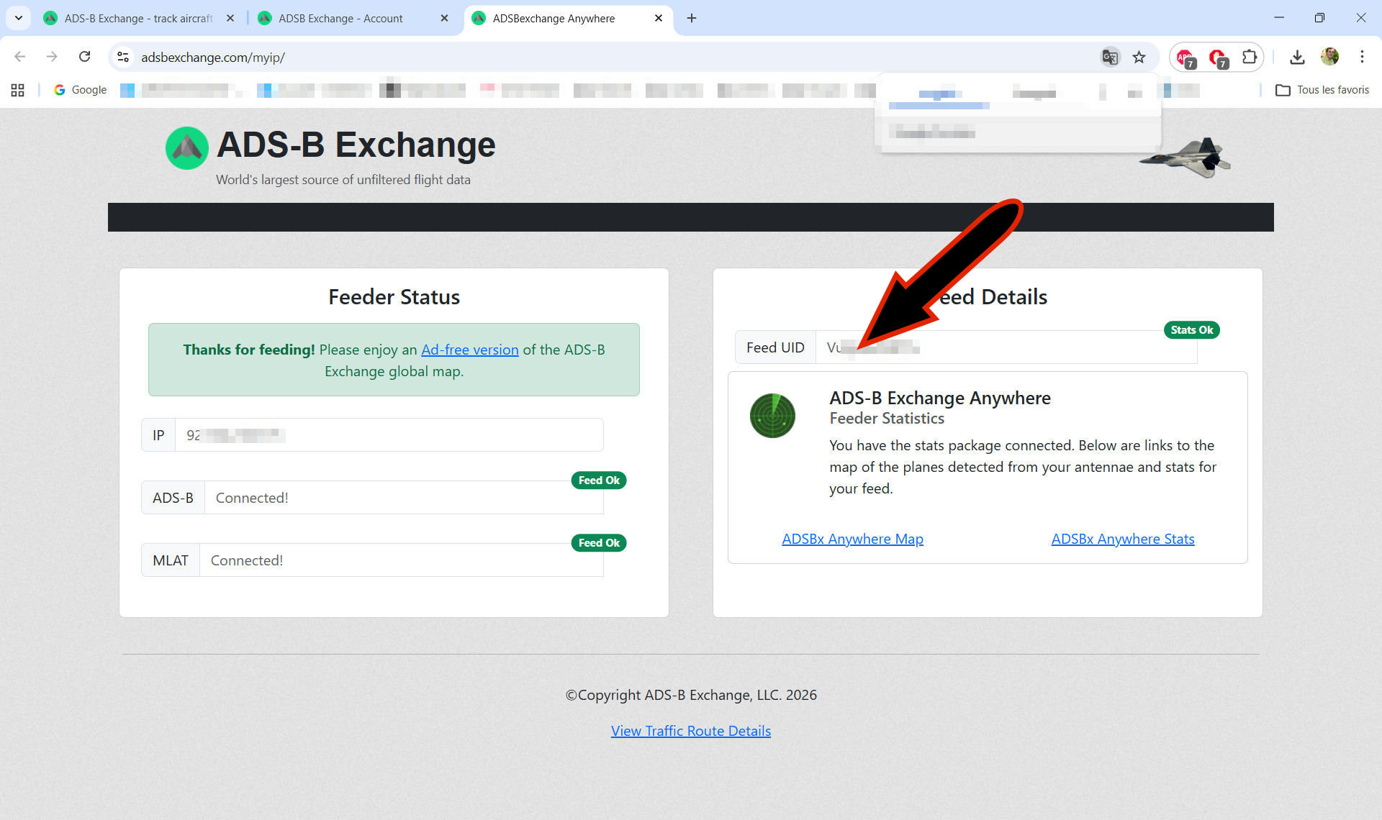The height and width of the screenshot is (820, 1382).
Task: Open the ADSBx Anywhere Stats link
Action: (x=1122, y=539)
